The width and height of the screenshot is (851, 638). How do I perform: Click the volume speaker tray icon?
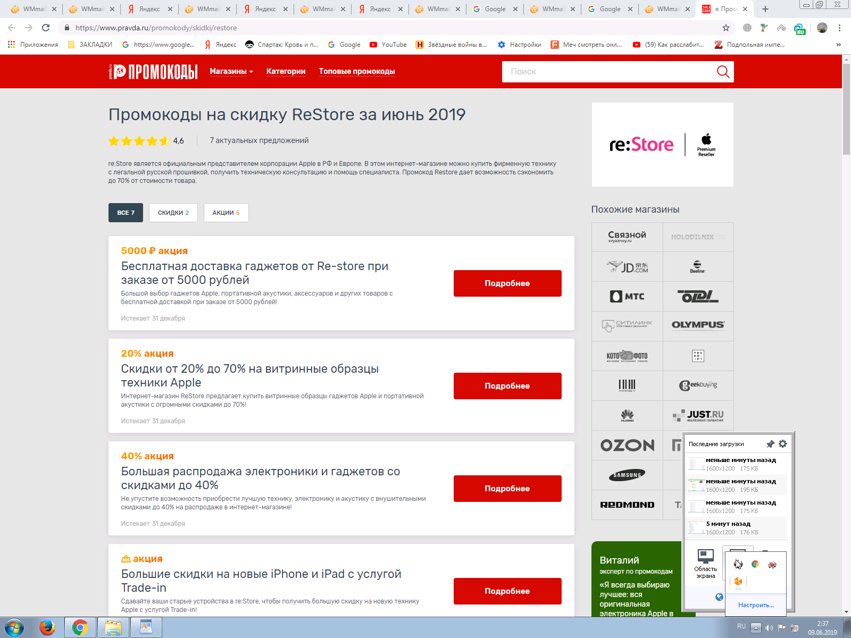(x=769, y=628)
